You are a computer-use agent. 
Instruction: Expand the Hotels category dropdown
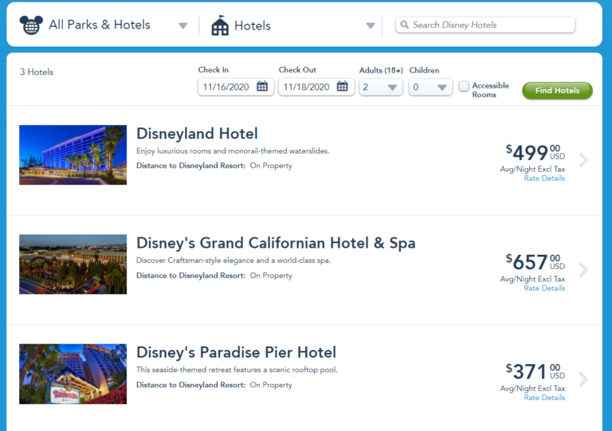tap(370, 25)
